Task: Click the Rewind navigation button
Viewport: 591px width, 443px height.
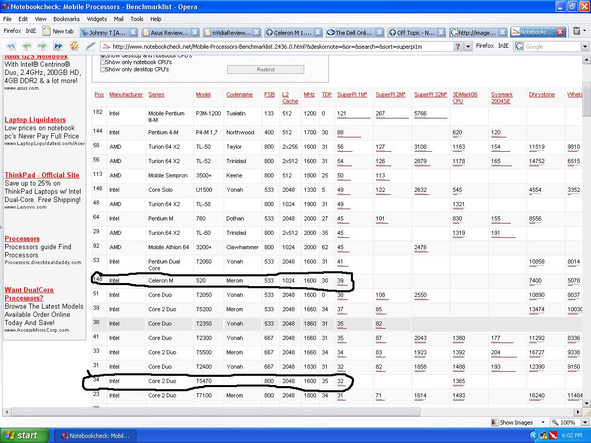Action: [x=11, y=46]
